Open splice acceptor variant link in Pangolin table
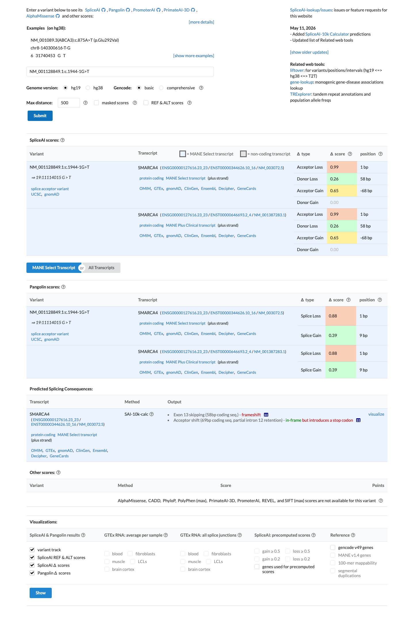Screen dimensions: 418x632 tap(50, 334)
